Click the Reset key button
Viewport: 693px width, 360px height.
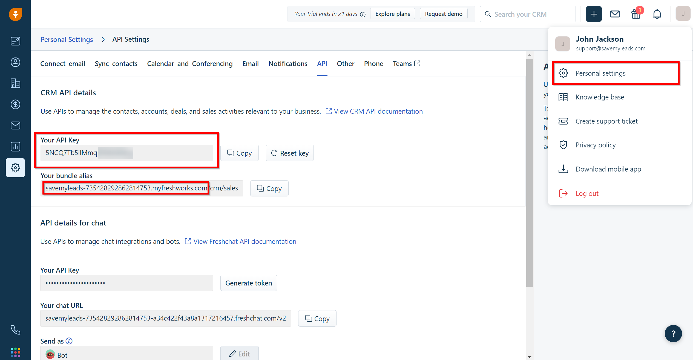pyautogui.click(x=290, y=153)
